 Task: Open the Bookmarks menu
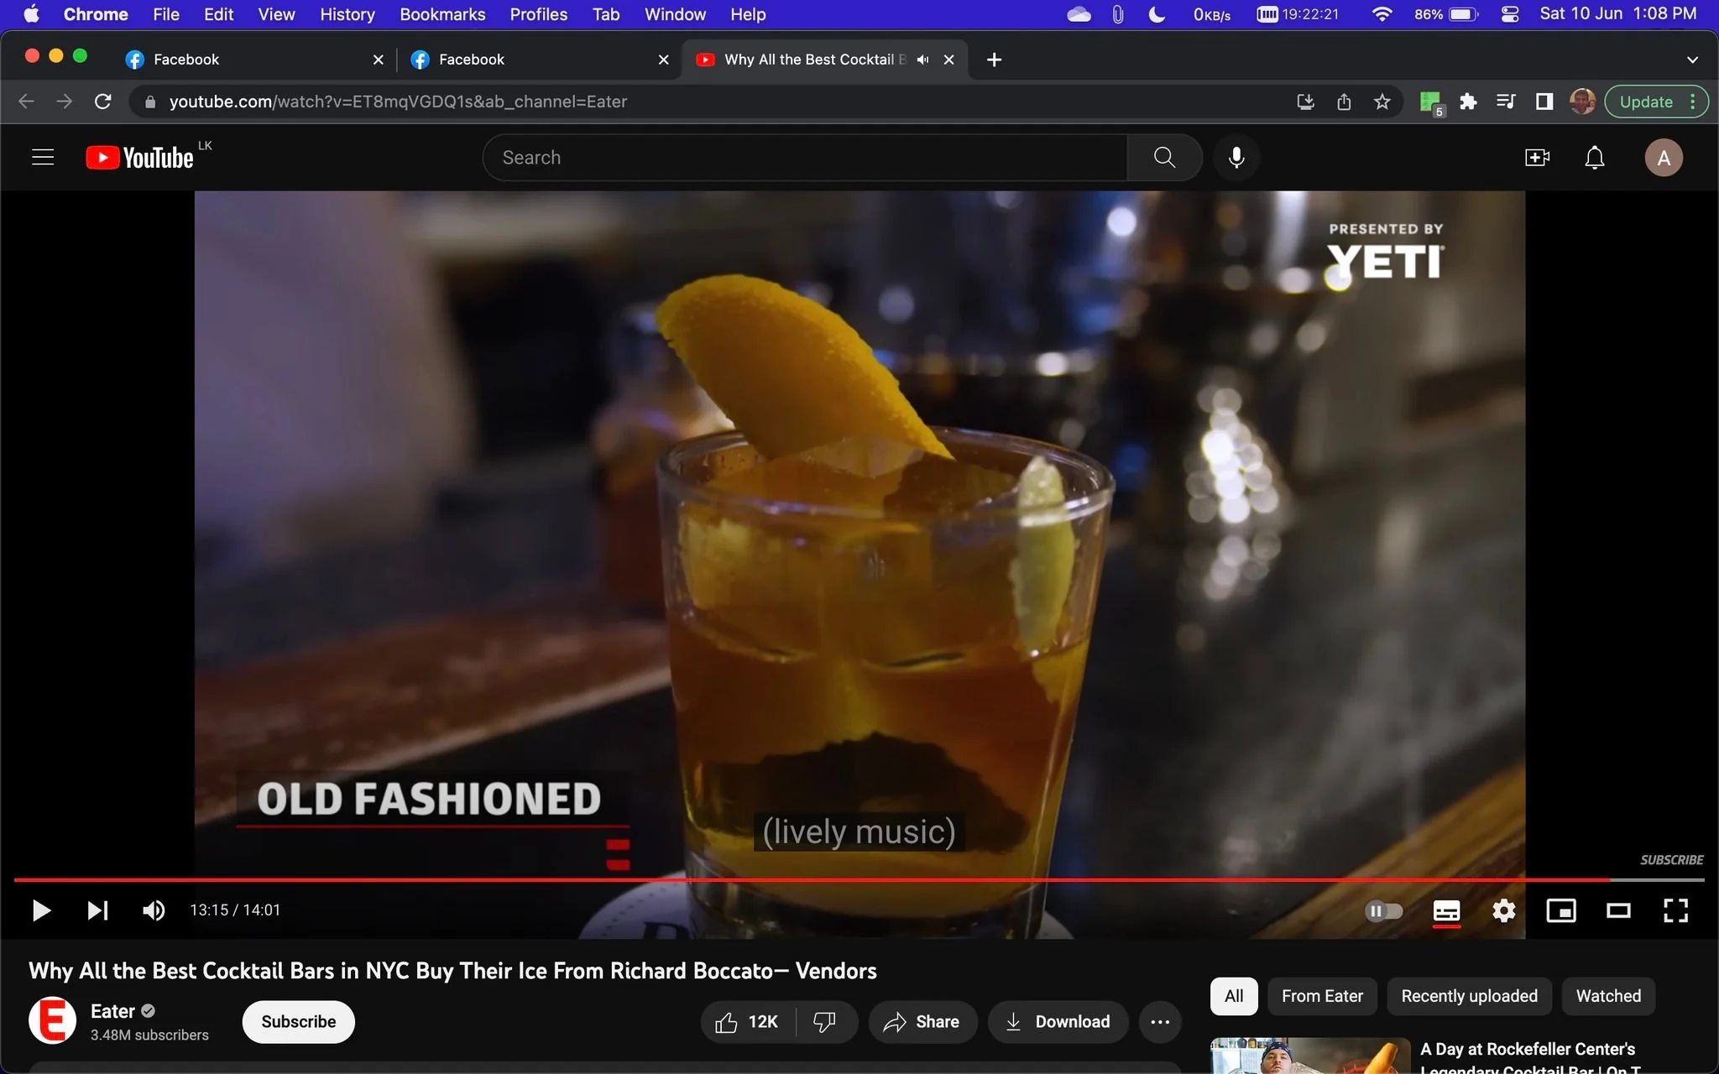[x=442, y=14]
